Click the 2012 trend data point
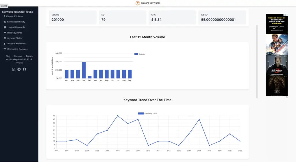The width and height of the screenshot is (296, 162). pos(138,119)
